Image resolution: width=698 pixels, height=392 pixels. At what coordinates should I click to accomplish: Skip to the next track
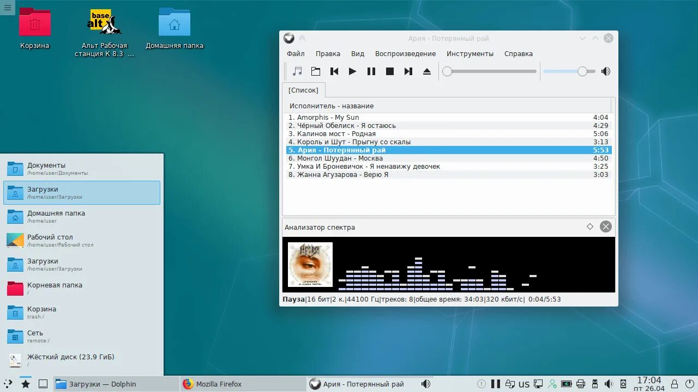[x=408, y=71]
